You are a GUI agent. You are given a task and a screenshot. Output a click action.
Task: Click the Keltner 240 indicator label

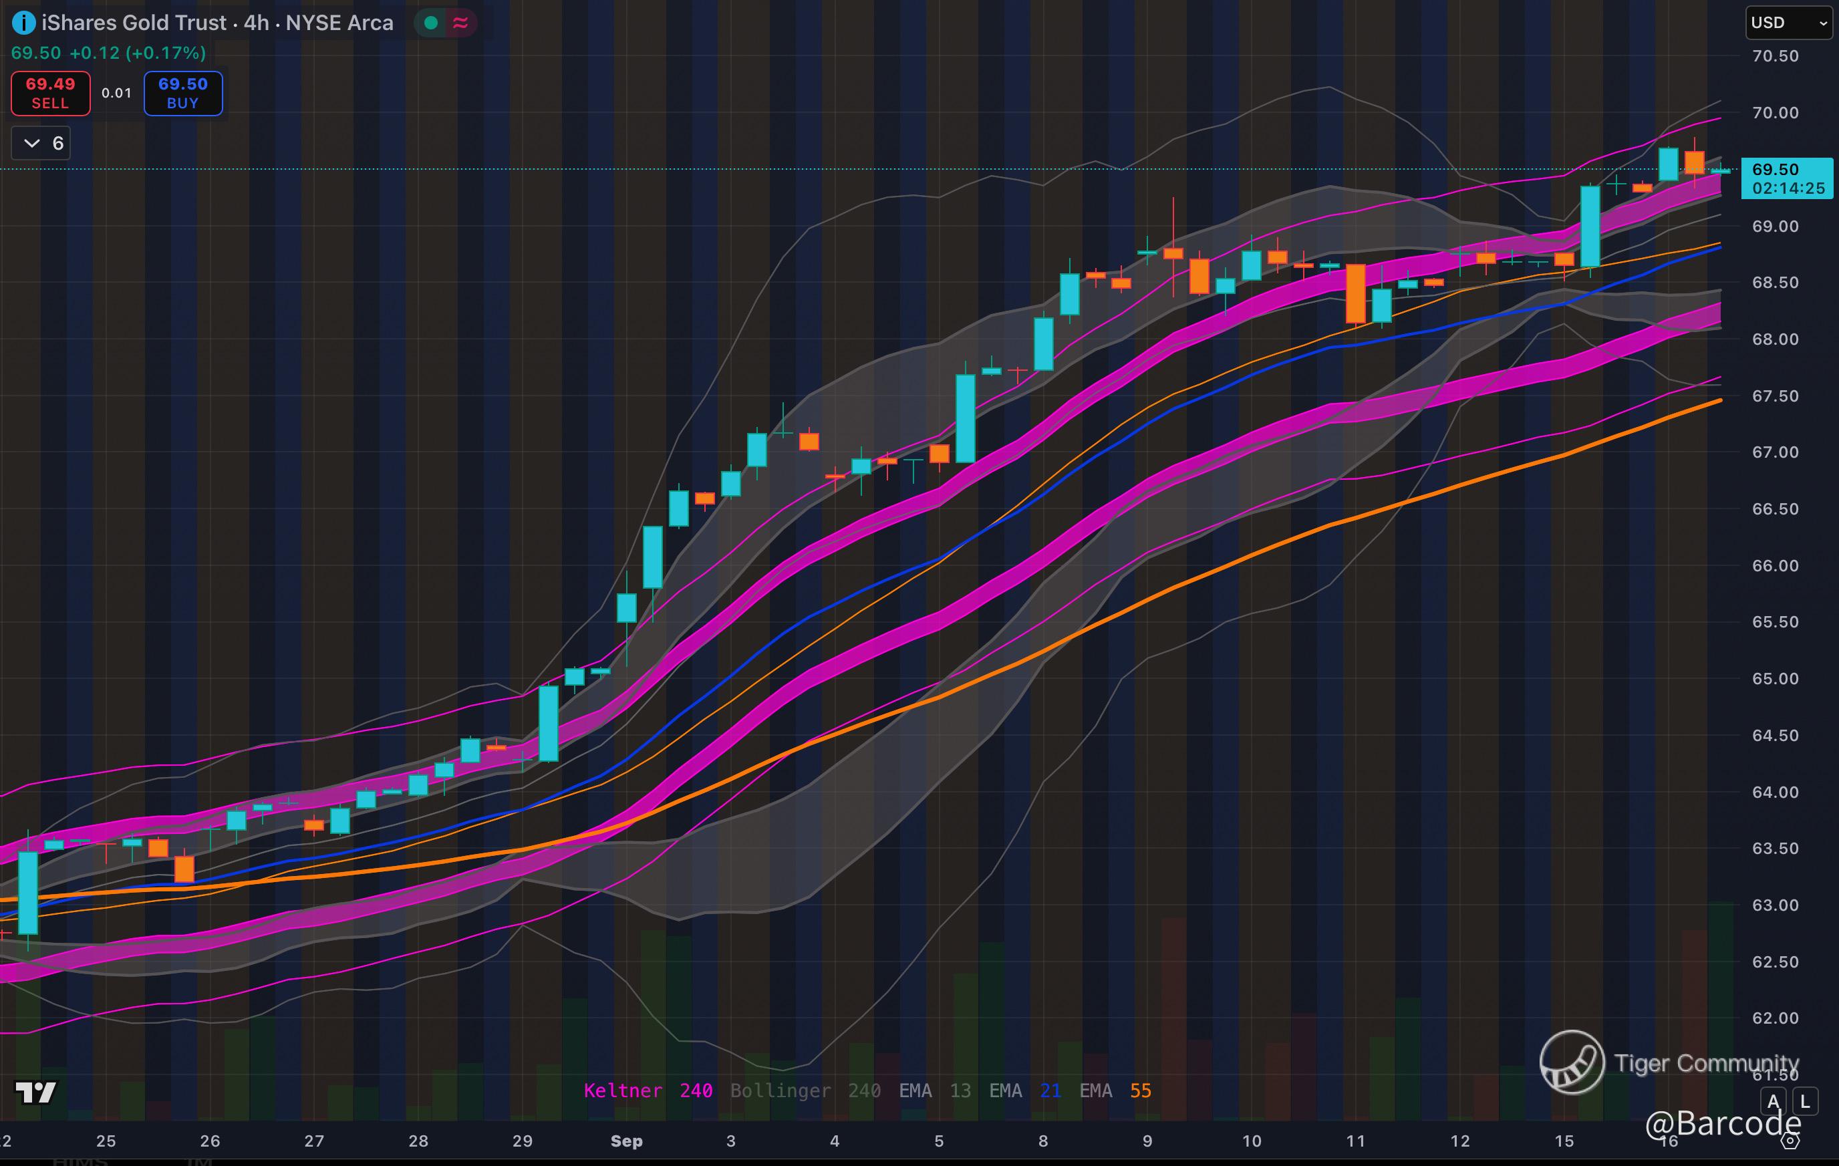[648, 1090]
